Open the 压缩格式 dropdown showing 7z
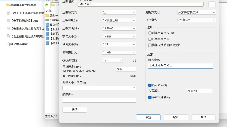This screenshot has width=227, height=127. pos(119,12)
